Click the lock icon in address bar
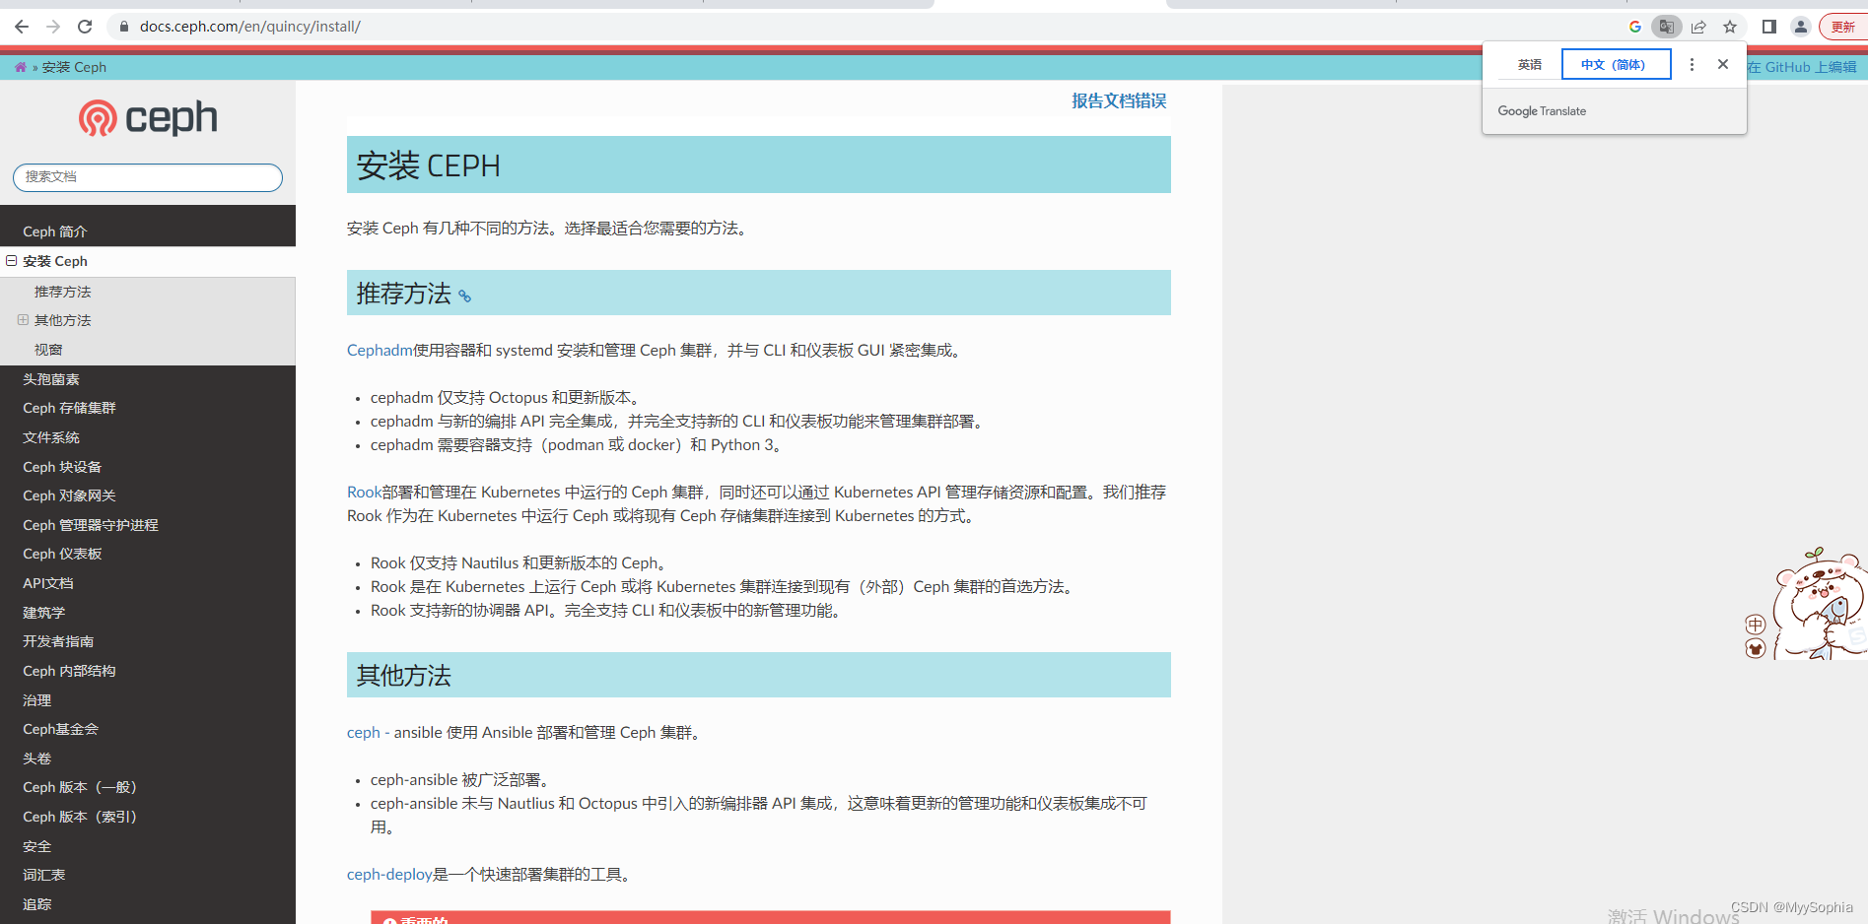The image size is (1868, 924). pos(124,27)
